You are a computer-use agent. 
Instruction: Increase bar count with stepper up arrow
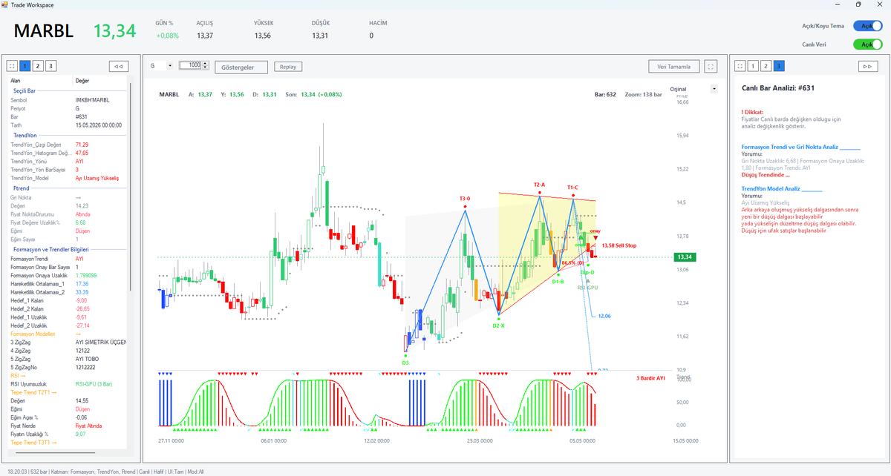coord(206,64)
